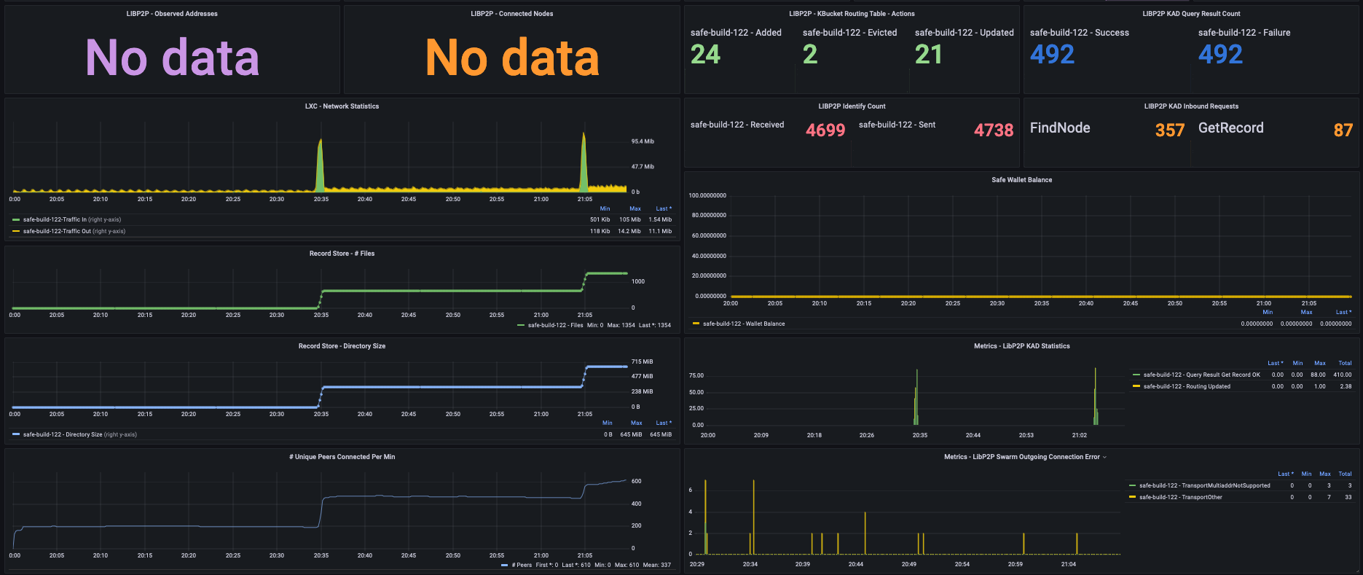The height and width of the screenshot is (575, 1363).
Task: Open the Swarm Outgoing Connection Error panel menu
Action: coord(1104,457)
